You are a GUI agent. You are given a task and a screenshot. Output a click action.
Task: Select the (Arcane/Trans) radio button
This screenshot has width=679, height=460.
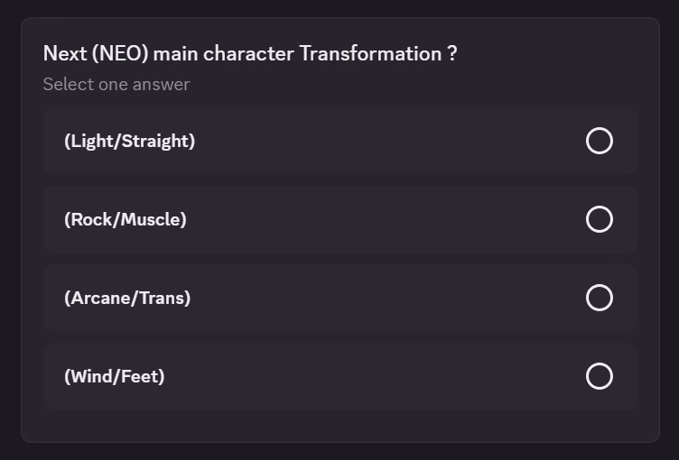600,298
